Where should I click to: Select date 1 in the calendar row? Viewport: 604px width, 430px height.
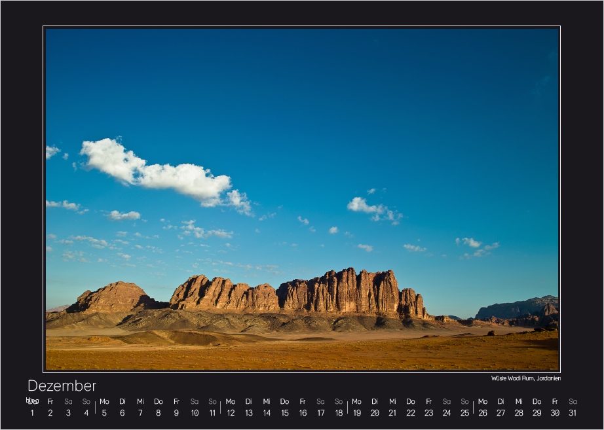pos(31,413)
